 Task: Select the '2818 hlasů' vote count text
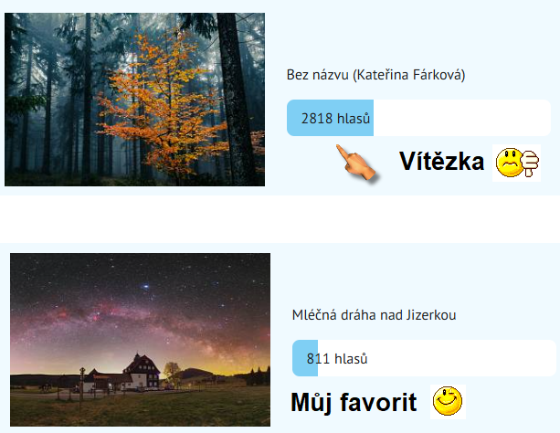[335, 119]
